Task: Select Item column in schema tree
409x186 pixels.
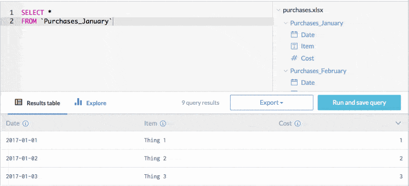Action: pyautogui.click(x=308, y=46)
